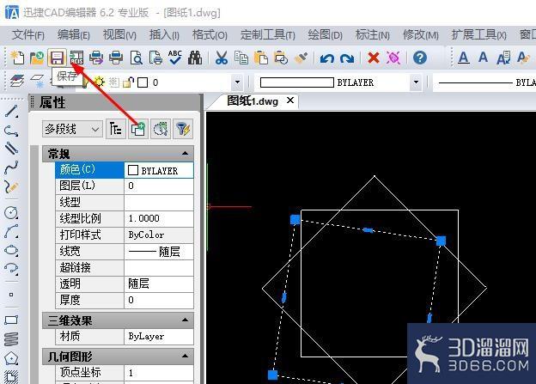Click the Copy icon
The image size is (536, 384).
click(x=241, y=58)
